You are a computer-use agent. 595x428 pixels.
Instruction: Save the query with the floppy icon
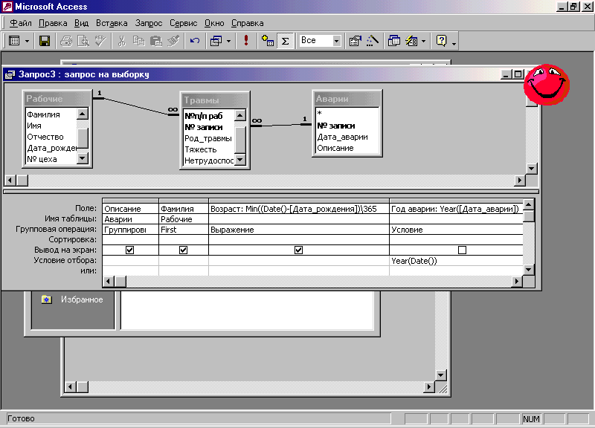(x=45, y=41)
